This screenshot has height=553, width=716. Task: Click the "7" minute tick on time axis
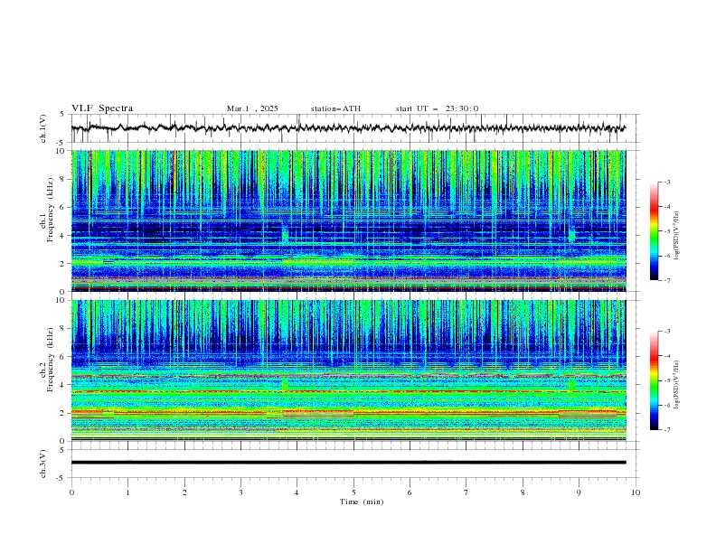[x=466, y=492]
